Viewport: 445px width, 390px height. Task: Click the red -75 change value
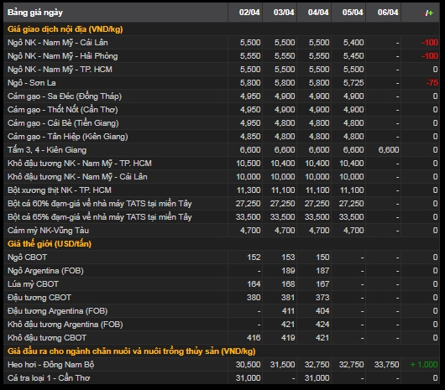(x=432, y=83)
